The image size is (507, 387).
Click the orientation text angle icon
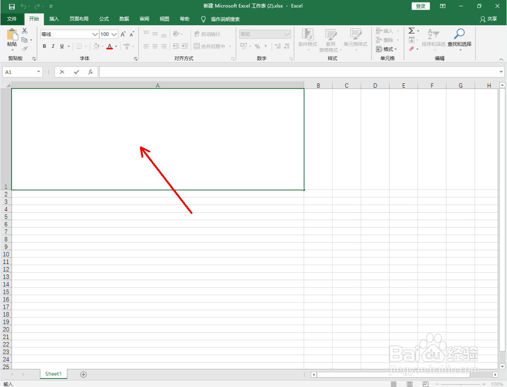coord(176,34)
